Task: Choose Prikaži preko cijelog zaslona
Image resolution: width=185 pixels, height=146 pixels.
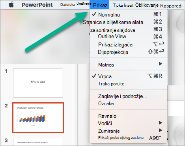Action: [x=128, y=138]
